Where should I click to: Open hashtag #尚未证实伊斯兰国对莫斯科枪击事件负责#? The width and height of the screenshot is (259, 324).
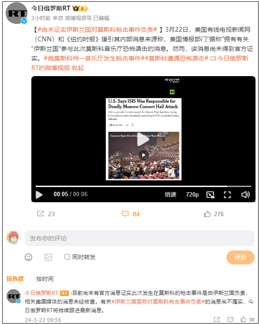click(x=97, y=30)
